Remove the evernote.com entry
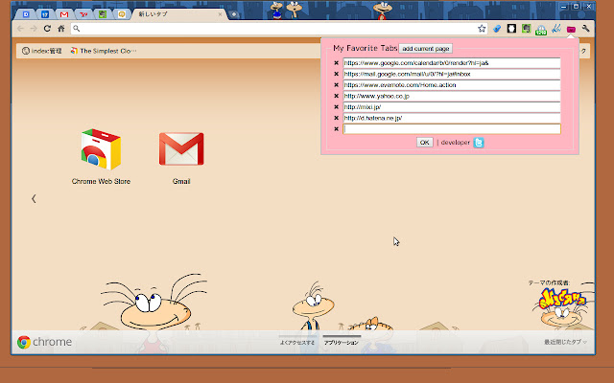614x383 pixels. coord(336,85)
